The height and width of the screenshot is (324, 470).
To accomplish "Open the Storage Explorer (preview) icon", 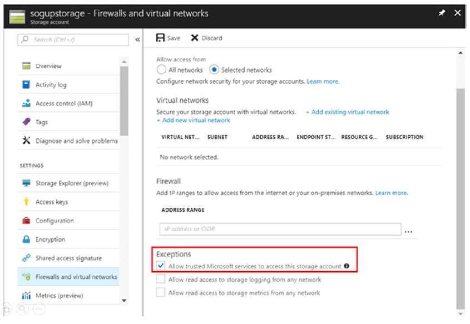I will click(26, 183).
